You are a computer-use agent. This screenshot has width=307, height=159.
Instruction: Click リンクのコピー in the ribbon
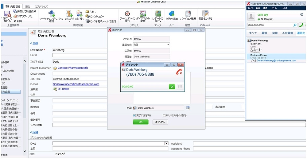click(x=95, y=17)
